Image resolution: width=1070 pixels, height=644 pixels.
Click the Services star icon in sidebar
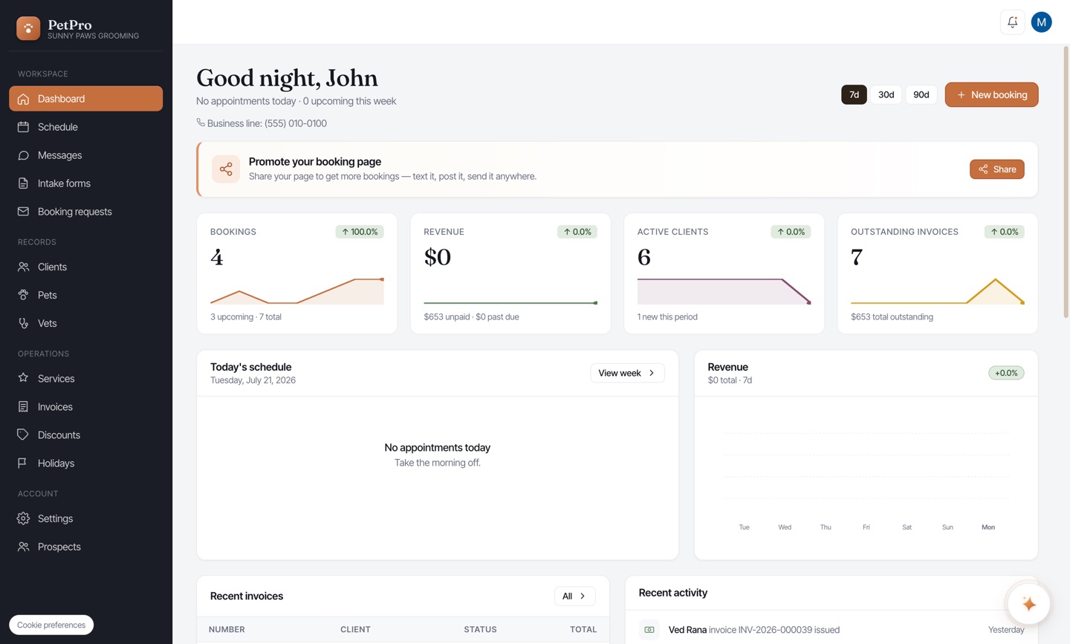pos(24,378)
